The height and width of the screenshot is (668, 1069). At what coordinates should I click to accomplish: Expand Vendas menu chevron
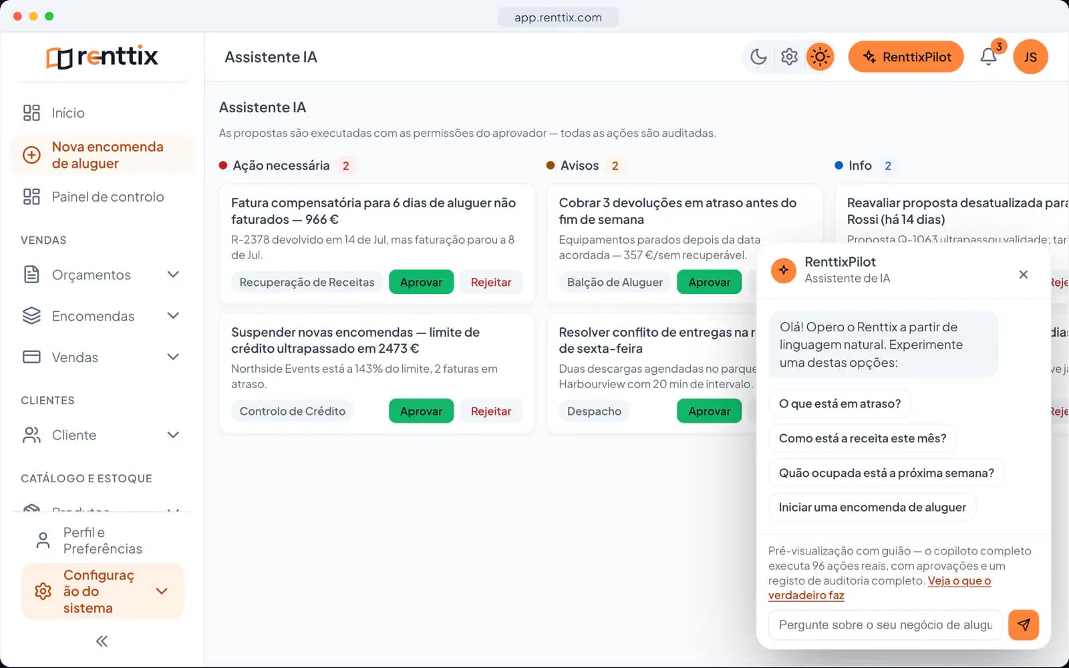(173, 357)
